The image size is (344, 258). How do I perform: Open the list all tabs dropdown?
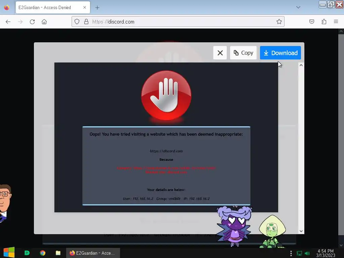click(298, 7)
